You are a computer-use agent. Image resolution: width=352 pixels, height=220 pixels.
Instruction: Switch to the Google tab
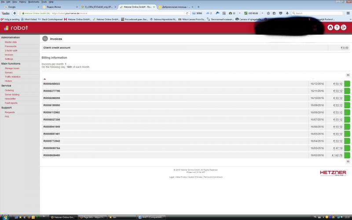click(21, 7)
